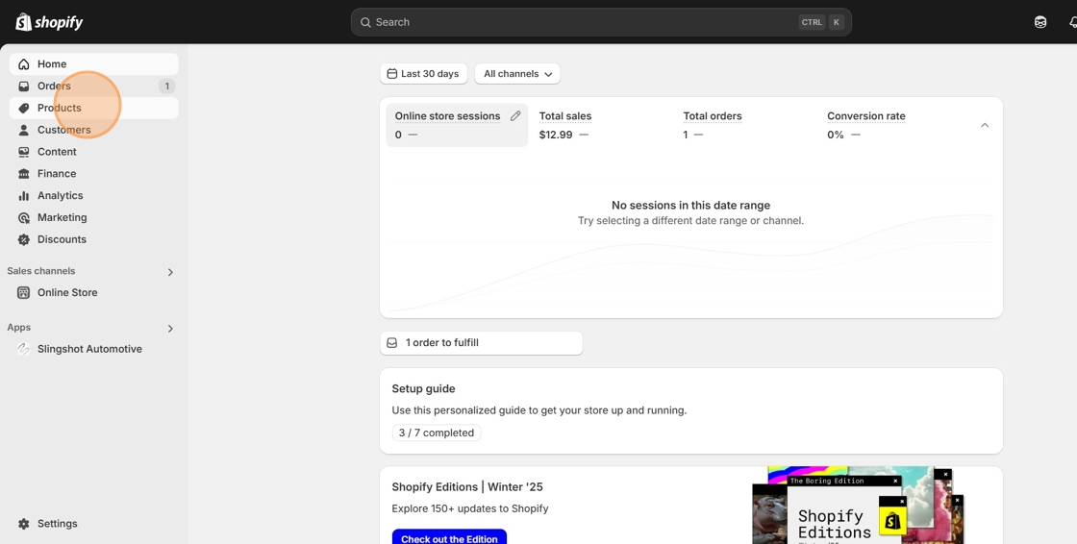Open the Sidekick assistant icon in top bar
1077x544 pixels.
(x=1040, y=22)
